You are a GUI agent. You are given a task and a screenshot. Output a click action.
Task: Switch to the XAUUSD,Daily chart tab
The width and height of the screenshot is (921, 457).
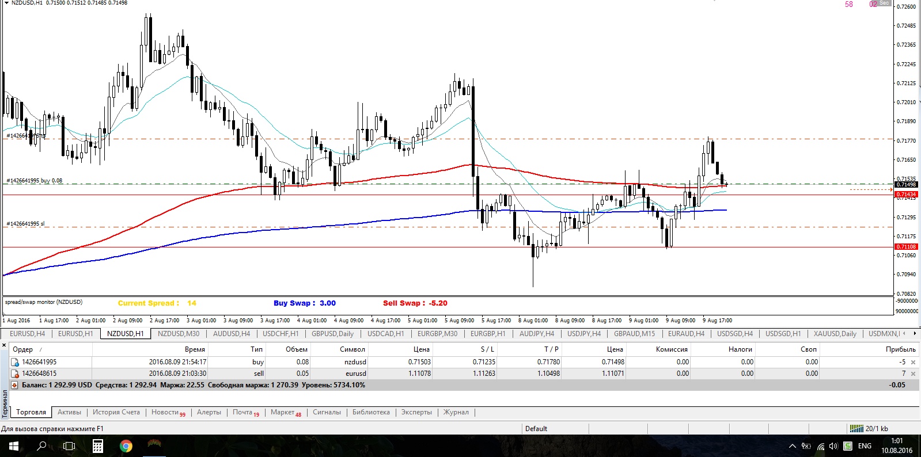coord(835,334)
